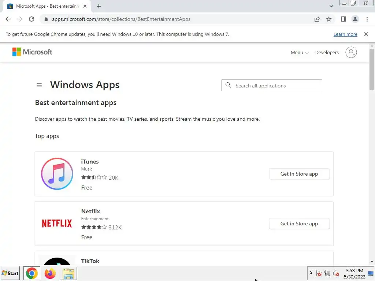This screenshot has width=375, height=281.
Task: Open a new browser tab
Action: pyautogui.click(x=99, y=7)
